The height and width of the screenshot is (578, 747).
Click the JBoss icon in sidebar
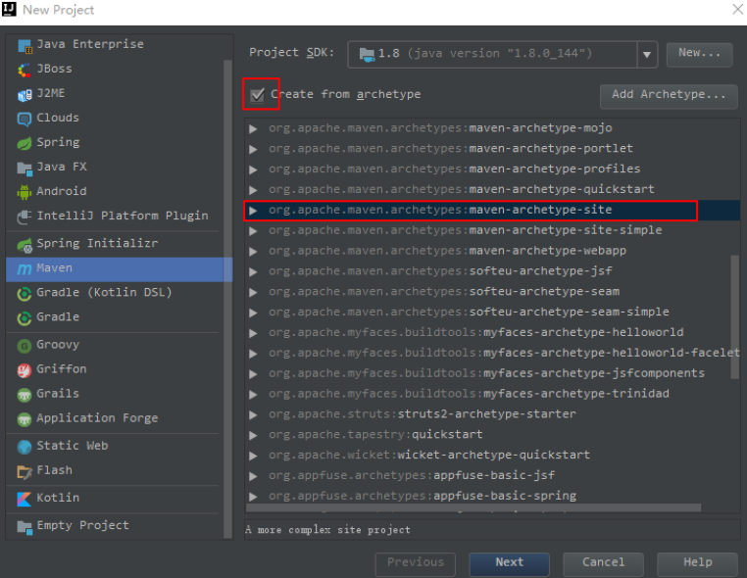pos(25,70)
